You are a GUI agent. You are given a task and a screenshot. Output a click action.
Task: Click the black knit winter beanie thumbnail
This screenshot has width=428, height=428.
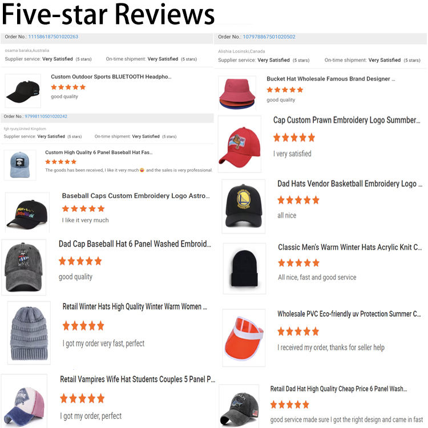click(245, 268)
